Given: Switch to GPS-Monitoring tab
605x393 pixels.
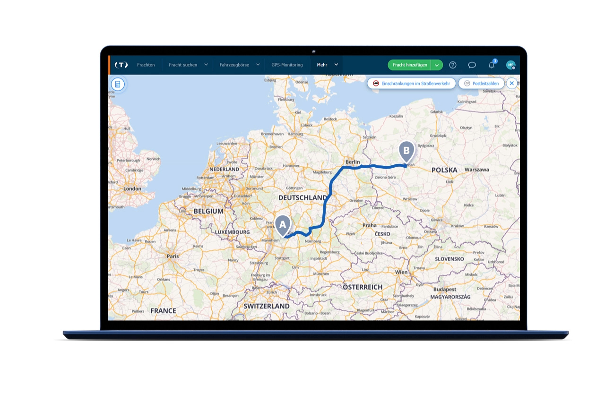Looking at the screenshot, I should click(287, 65).
